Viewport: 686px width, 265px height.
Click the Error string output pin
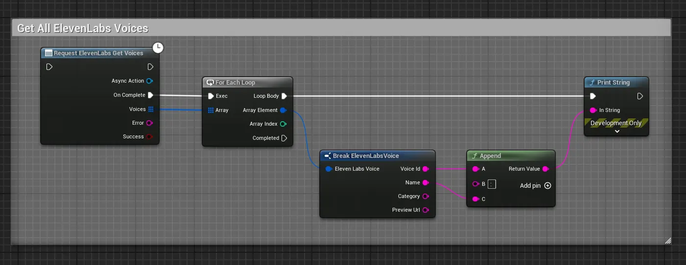pyautogui.click(x=150, y=123)
